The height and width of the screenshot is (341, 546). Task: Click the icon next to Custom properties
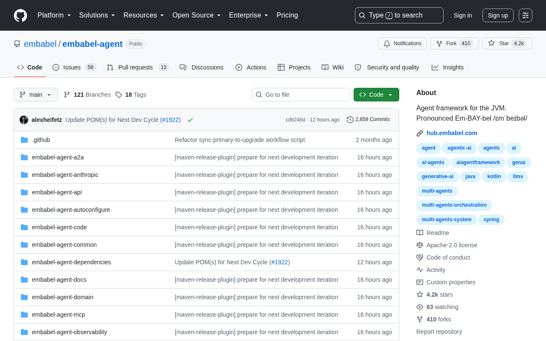point(420,282)
